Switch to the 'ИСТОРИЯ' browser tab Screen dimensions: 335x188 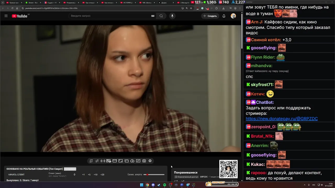pos(129,3)
